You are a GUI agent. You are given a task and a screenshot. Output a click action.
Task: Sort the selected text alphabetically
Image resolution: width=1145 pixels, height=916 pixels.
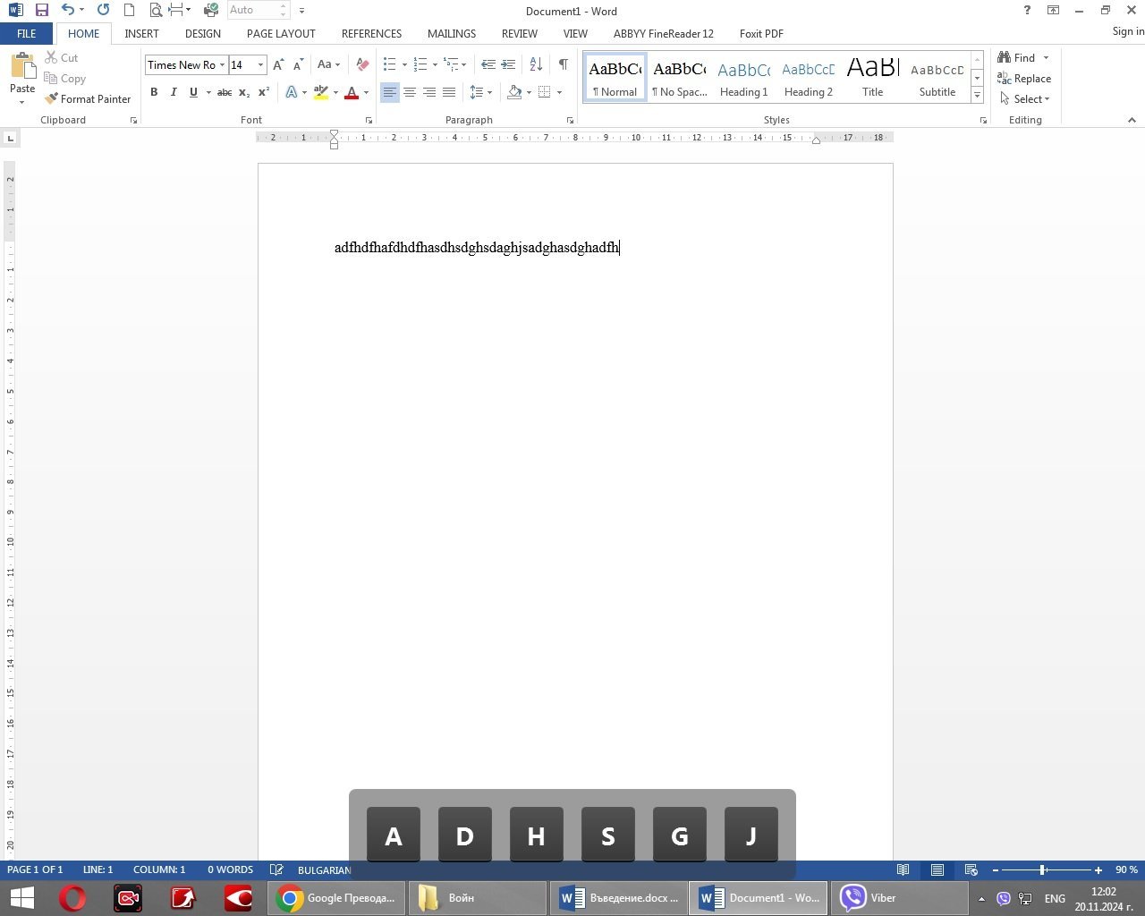tap(536, 64)
